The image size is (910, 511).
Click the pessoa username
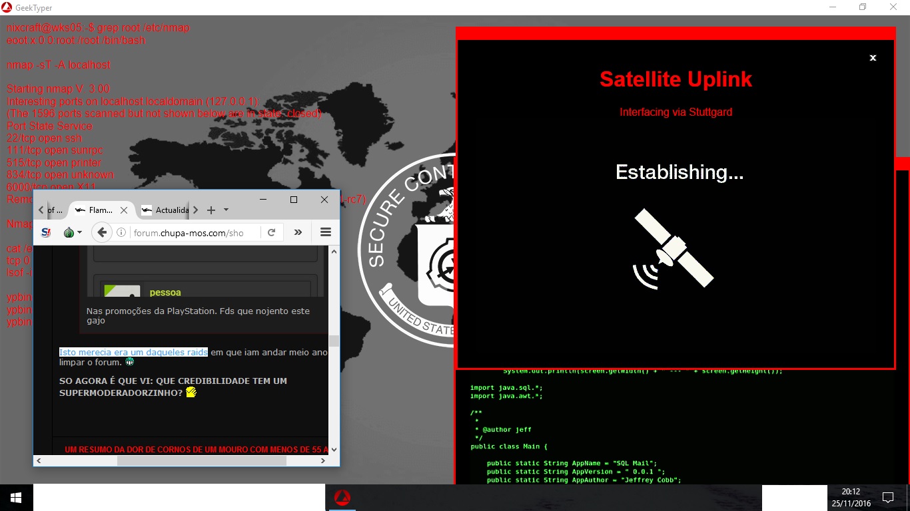point(165,292)
